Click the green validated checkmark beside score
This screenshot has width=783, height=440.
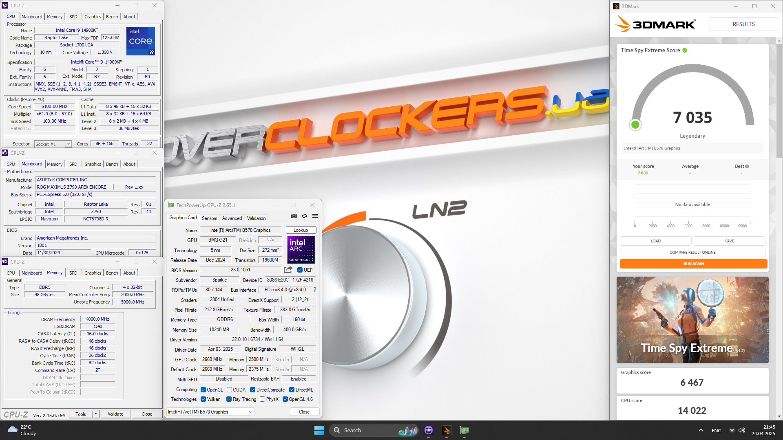tap(685, 51)
